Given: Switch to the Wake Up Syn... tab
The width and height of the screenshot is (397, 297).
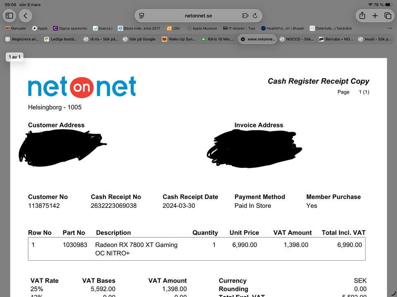Looking at the screenshot, I should click(x=179, y=39).
